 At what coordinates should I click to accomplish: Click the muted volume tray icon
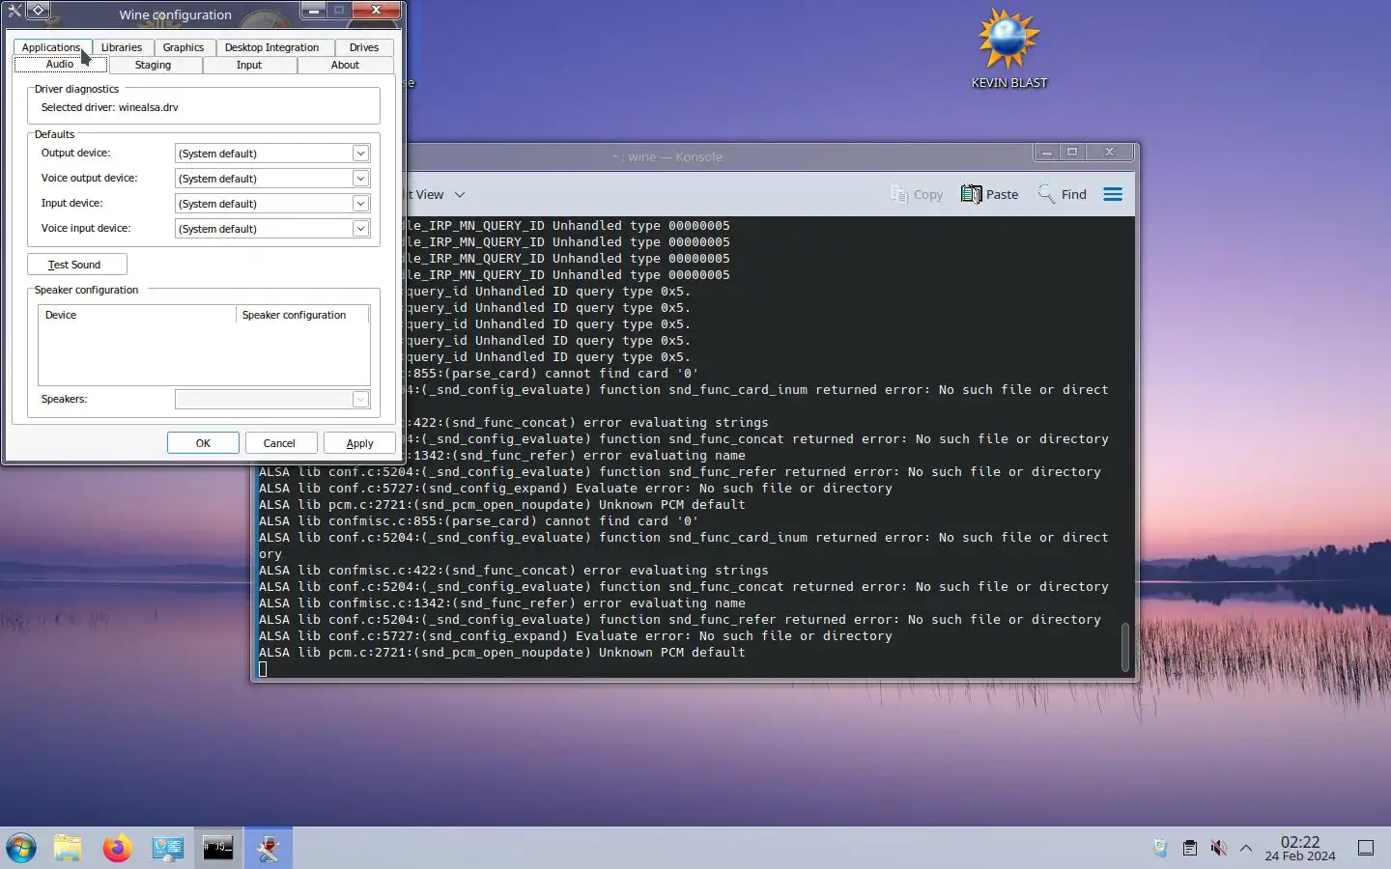(x=1218, y=848)
